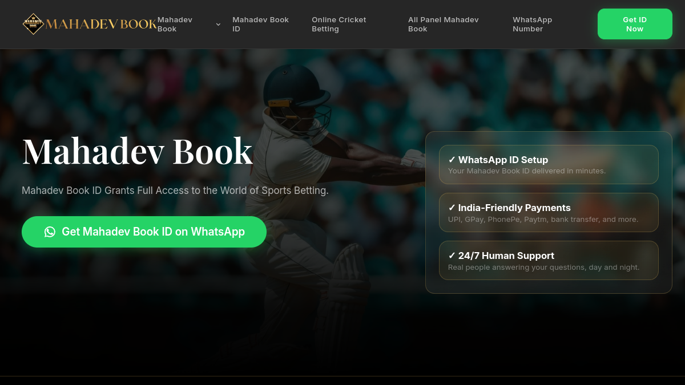
Task: Open Online Cricket Betting nav link
Action: coord(339,24)
